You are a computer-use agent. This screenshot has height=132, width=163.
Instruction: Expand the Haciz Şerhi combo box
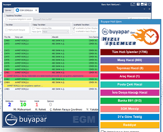(x=56, y=32)
